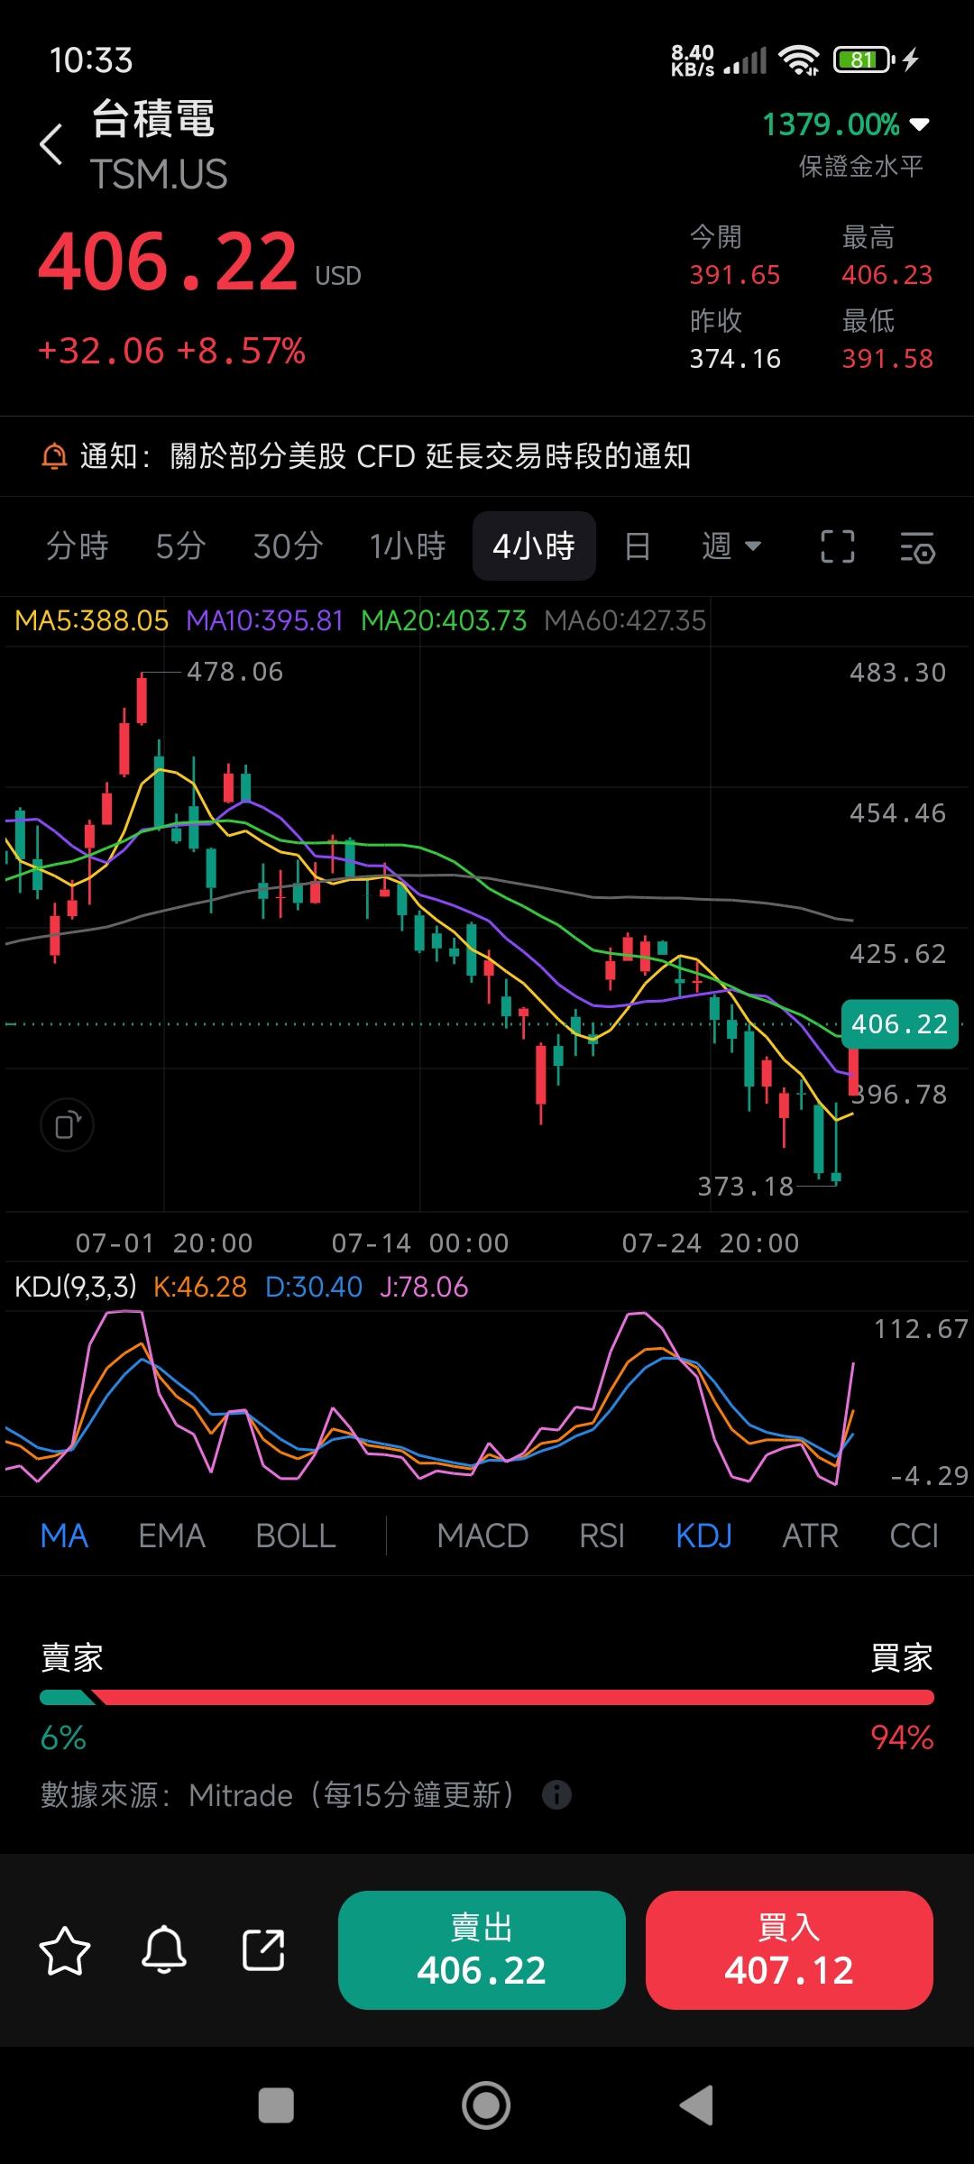Viewport: 974px width, 2164px height.
Task: Tap Android home navigation button
Action: [486, 2105]
